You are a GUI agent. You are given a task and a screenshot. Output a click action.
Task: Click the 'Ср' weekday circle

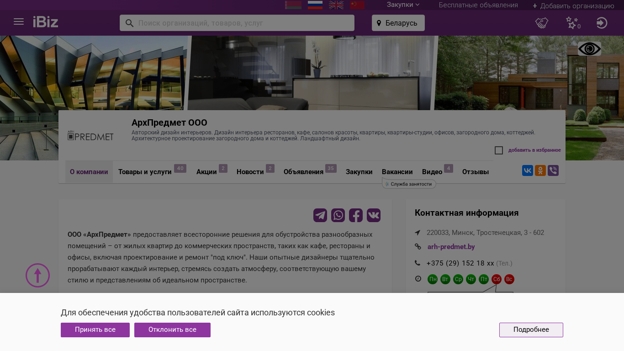[458, 279]
